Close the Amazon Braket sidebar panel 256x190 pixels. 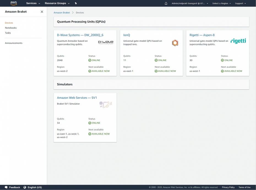coord(42,12)
